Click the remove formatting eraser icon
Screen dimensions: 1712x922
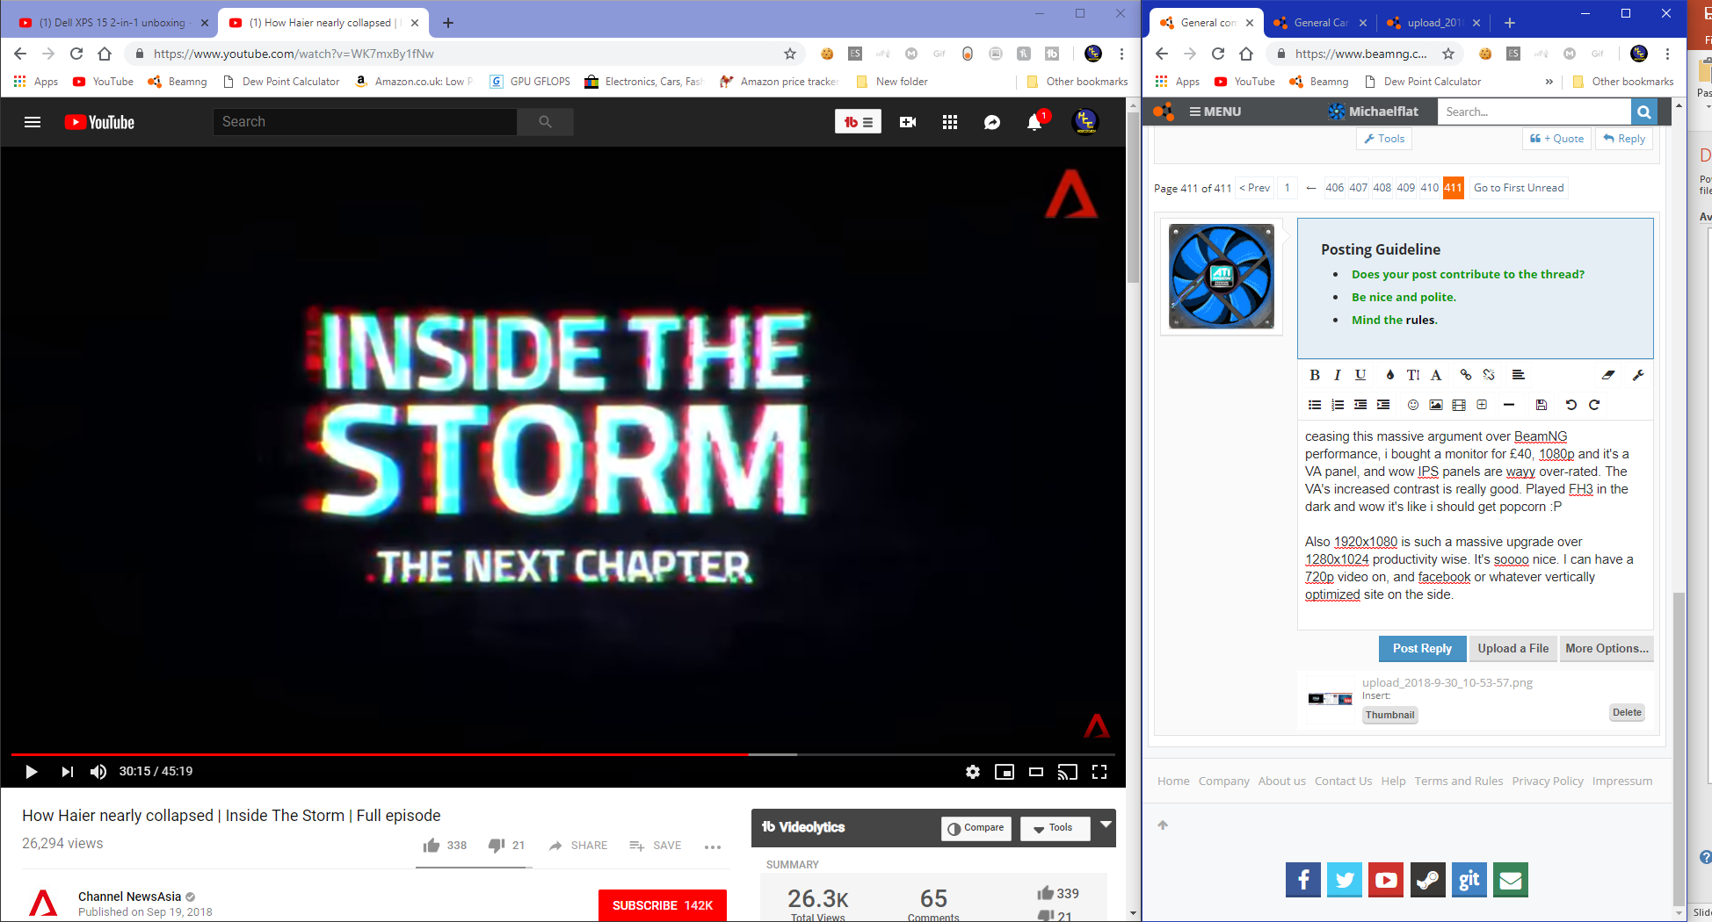[x=1608, y=375]
